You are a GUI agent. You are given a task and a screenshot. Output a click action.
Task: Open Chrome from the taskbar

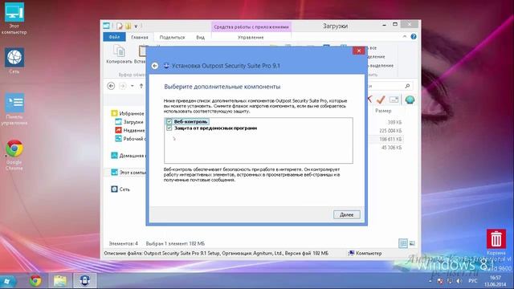click(35, 281)
